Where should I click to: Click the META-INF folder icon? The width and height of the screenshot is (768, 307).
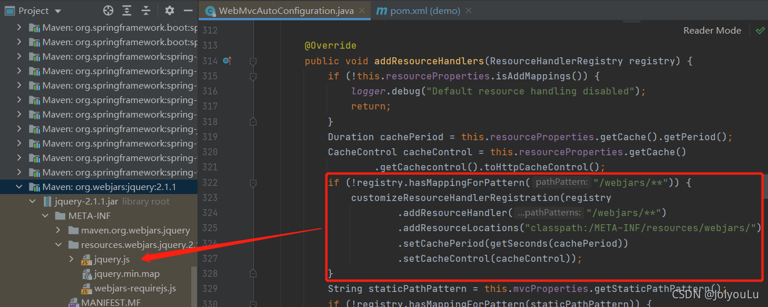(x=60, y=216)
